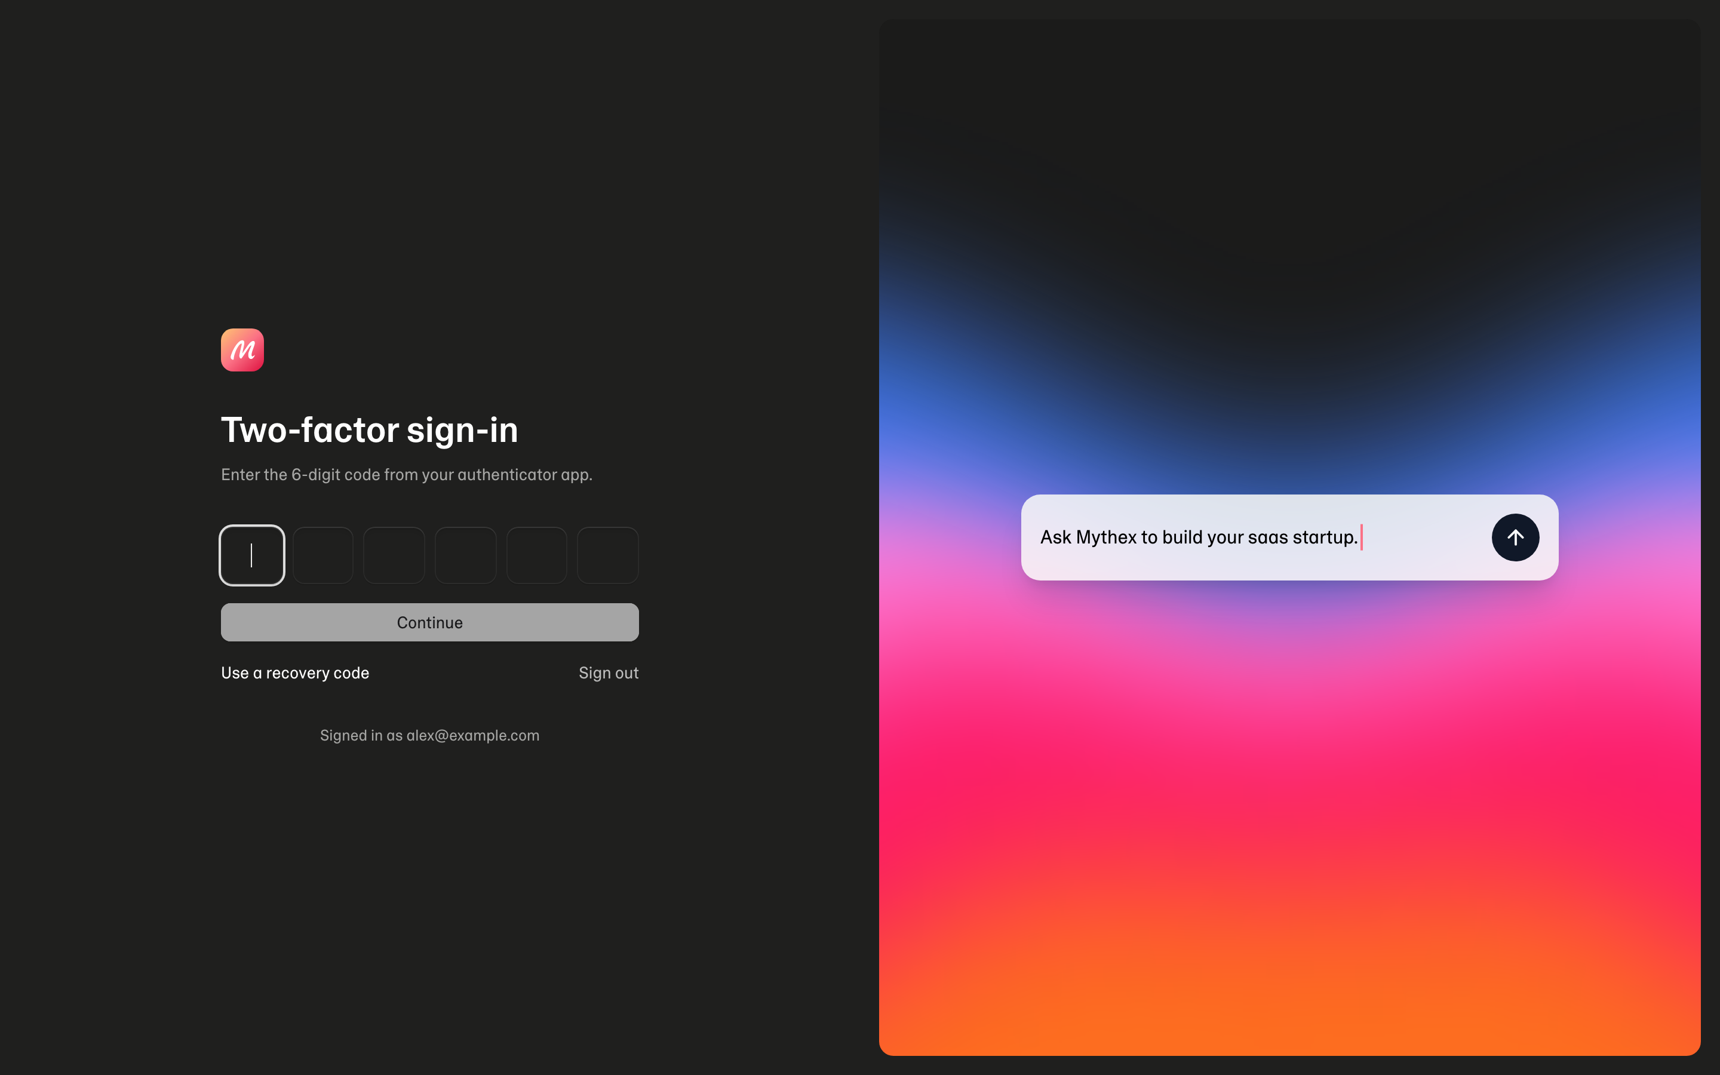The width and height of the screenshot is (1720, 1075).
Task: Click the Sign out link
Action: (x=609, y=672)
